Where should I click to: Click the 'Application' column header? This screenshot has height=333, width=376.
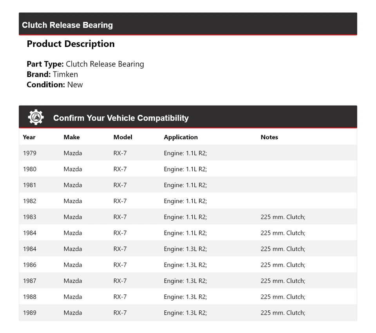tap(181, 137)
